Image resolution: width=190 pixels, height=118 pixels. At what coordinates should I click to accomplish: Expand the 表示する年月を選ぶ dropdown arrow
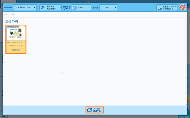tap(60, 8)
